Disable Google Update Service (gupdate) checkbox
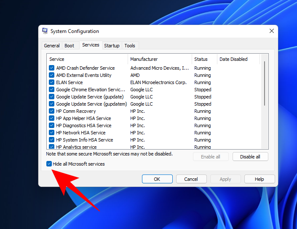The image size is (297, 229). click(52, 97)
